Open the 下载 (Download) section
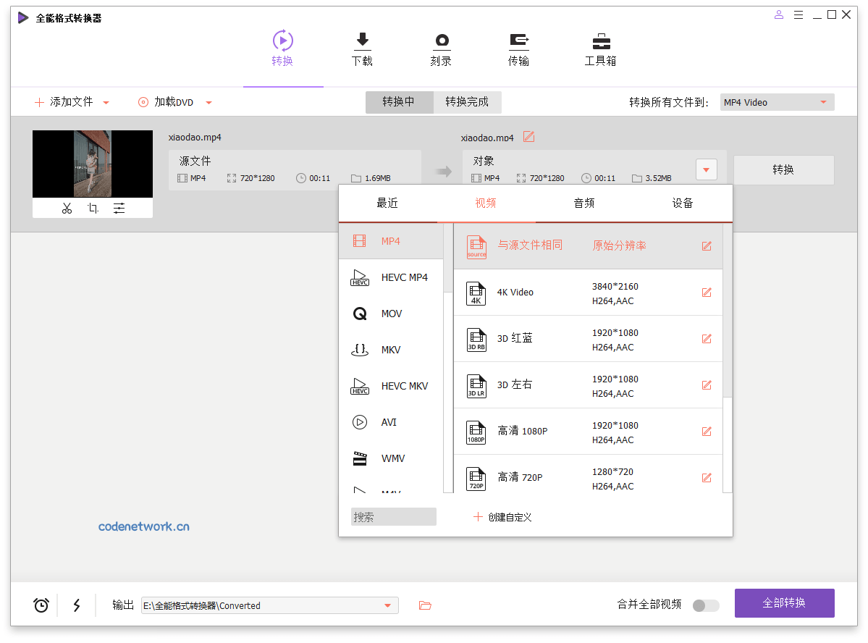 (x=362, y=49)
